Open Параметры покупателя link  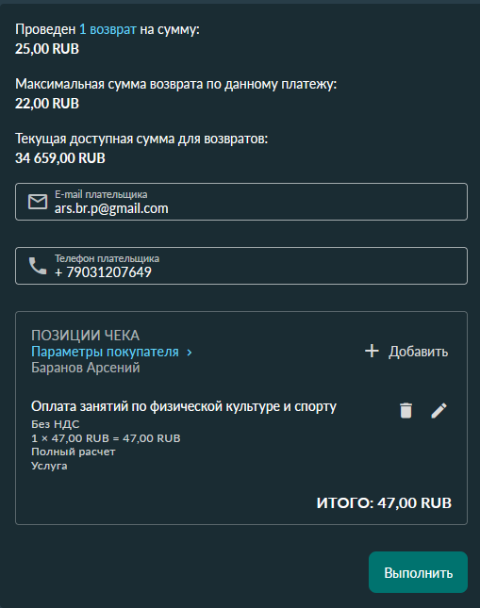point(105,352)
